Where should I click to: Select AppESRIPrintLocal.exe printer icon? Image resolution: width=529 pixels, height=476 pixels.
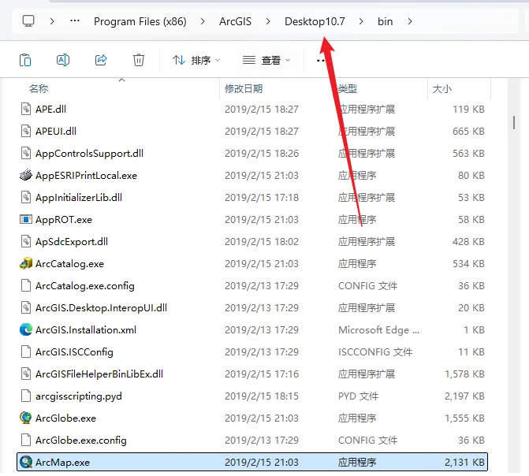pyautogui.click(x=26, y=175)
